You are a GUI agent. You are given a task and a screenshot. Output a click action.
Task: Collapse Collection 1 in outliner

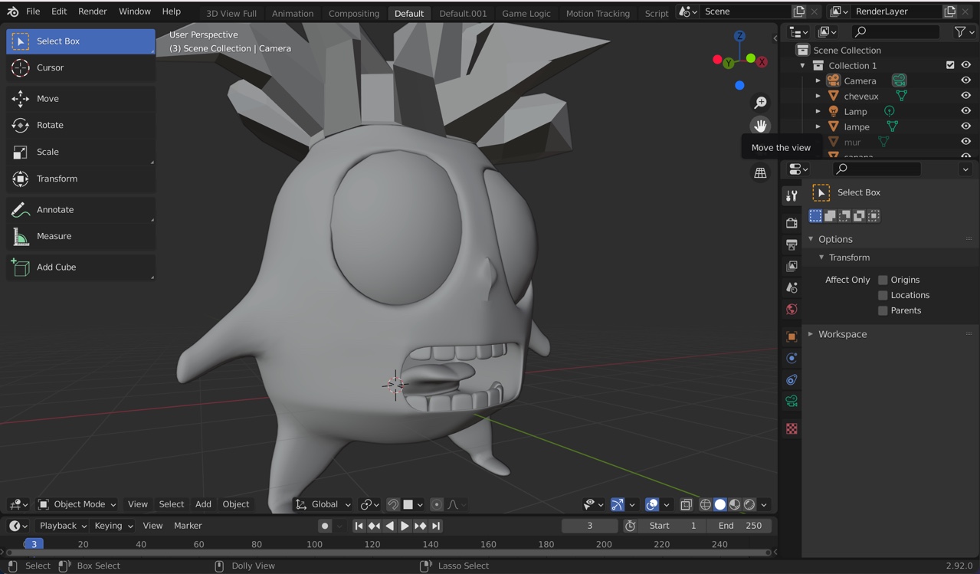[x=803, y=65]
